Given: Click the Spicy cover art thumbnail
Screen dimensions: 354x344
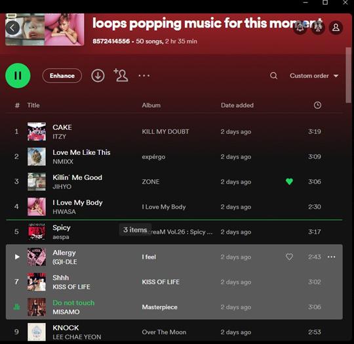Looking at the screenshot, I should click(x=37, y=232).
